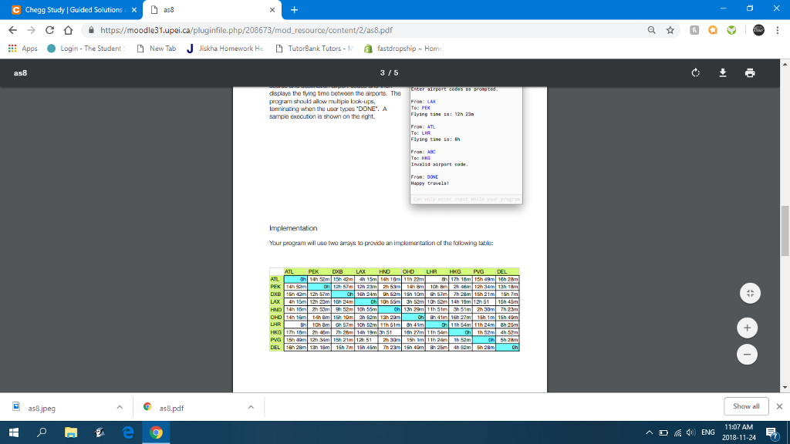Open the Apps shortcut in bookmarks bar
The image size is (790, 444).
[22, 49]
